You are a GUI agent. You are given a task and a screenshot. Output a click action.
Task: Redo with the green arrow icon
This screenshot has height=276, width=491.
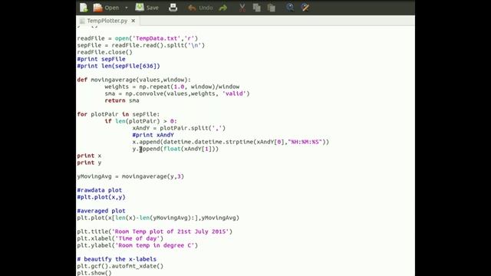coord(223,8)
